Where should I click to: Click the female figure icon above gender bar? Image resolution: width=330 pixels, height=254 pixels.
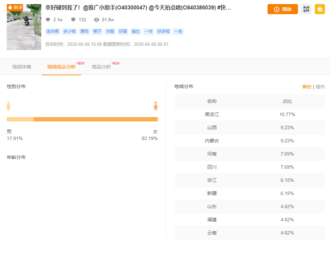pos(156,106)
